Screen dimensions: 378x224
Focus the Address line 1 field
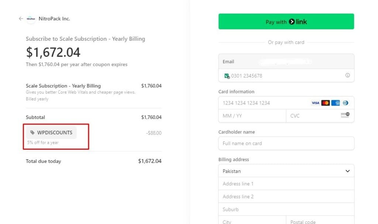pos(286,184)
